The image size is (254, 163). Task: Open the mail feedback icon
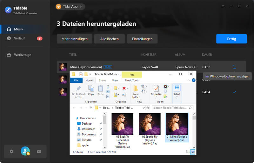pyautogui.click(x=39, y=151)
